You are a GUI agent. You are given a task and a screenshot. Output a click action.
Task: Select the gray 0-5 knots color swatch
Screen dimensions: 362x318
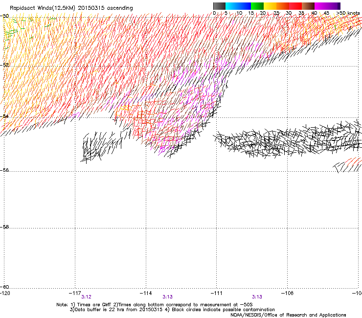(x=219, y=6)
